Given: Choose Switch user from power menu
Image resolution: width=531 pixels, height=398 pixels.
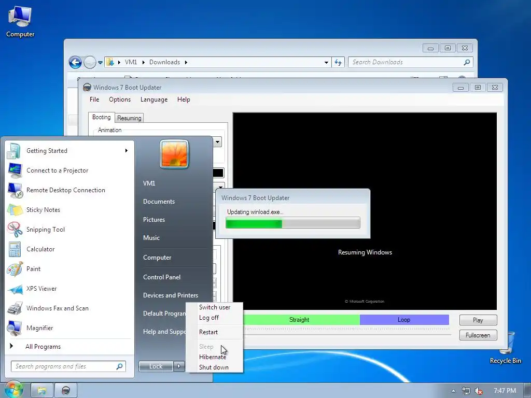Looking at the screenshot, I should pos(215,307).
